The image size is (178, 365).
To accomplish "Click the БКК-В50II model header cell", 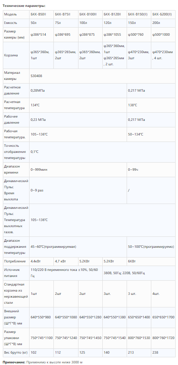I will (41, 15).
